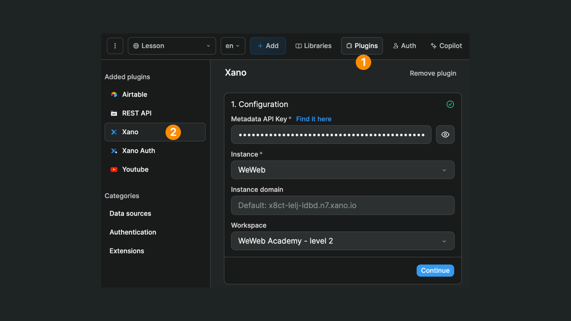Screen dimensions: 571x321
Task: Select the Xano plugin icon
Action: click(x=114, y=132)
